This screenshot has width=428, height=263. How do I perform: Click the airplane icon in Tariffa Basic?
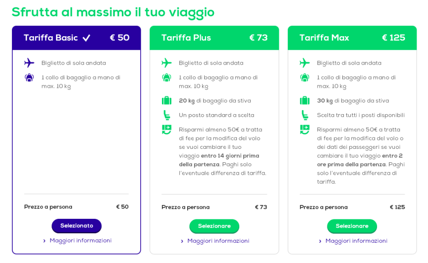point(29,63)
